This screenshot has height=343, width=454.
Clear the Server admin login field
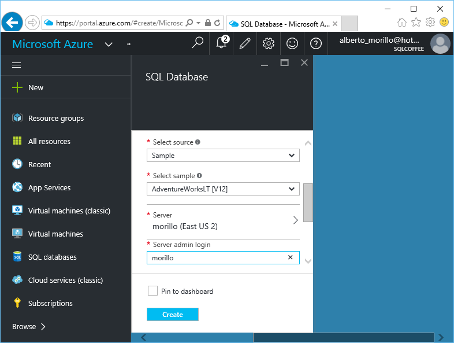tap(291, 257)
